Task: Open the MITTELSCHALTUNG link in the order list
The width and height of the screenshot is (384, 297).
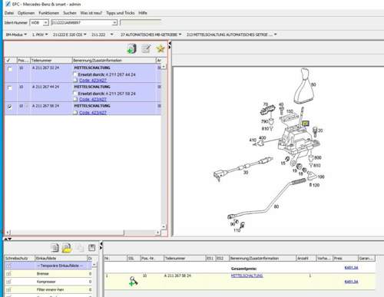Action: pyautogui.click(x=247, y=276)
